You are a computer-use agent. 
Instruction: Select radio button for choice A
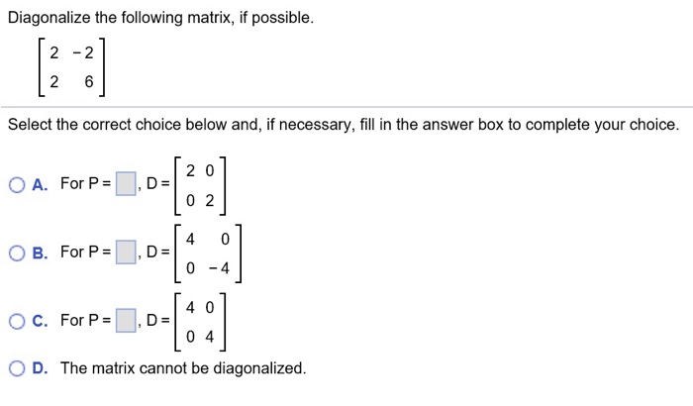(17, 185)
